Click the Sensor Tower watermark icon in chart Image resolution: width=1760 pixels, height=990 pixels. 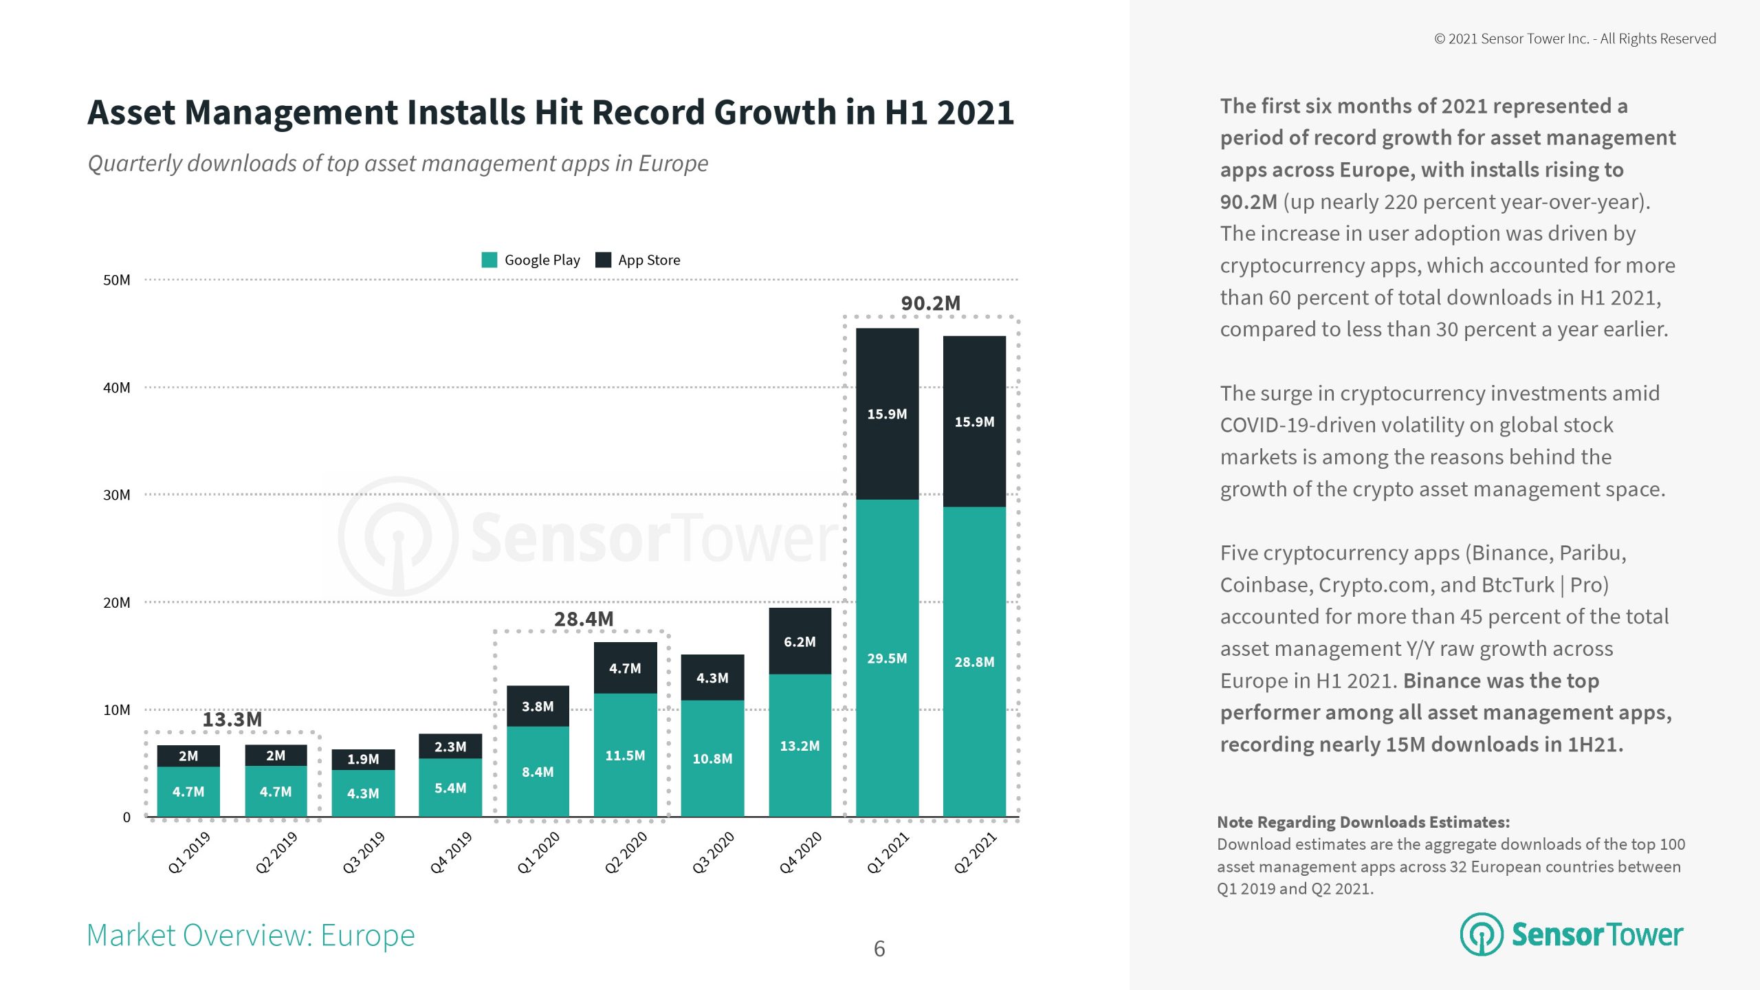(x=398, y=537)
